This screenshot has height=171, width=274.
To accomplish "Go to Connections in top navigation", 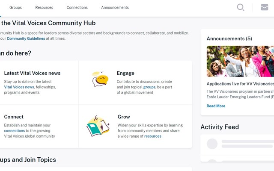I will pos(77,8).
